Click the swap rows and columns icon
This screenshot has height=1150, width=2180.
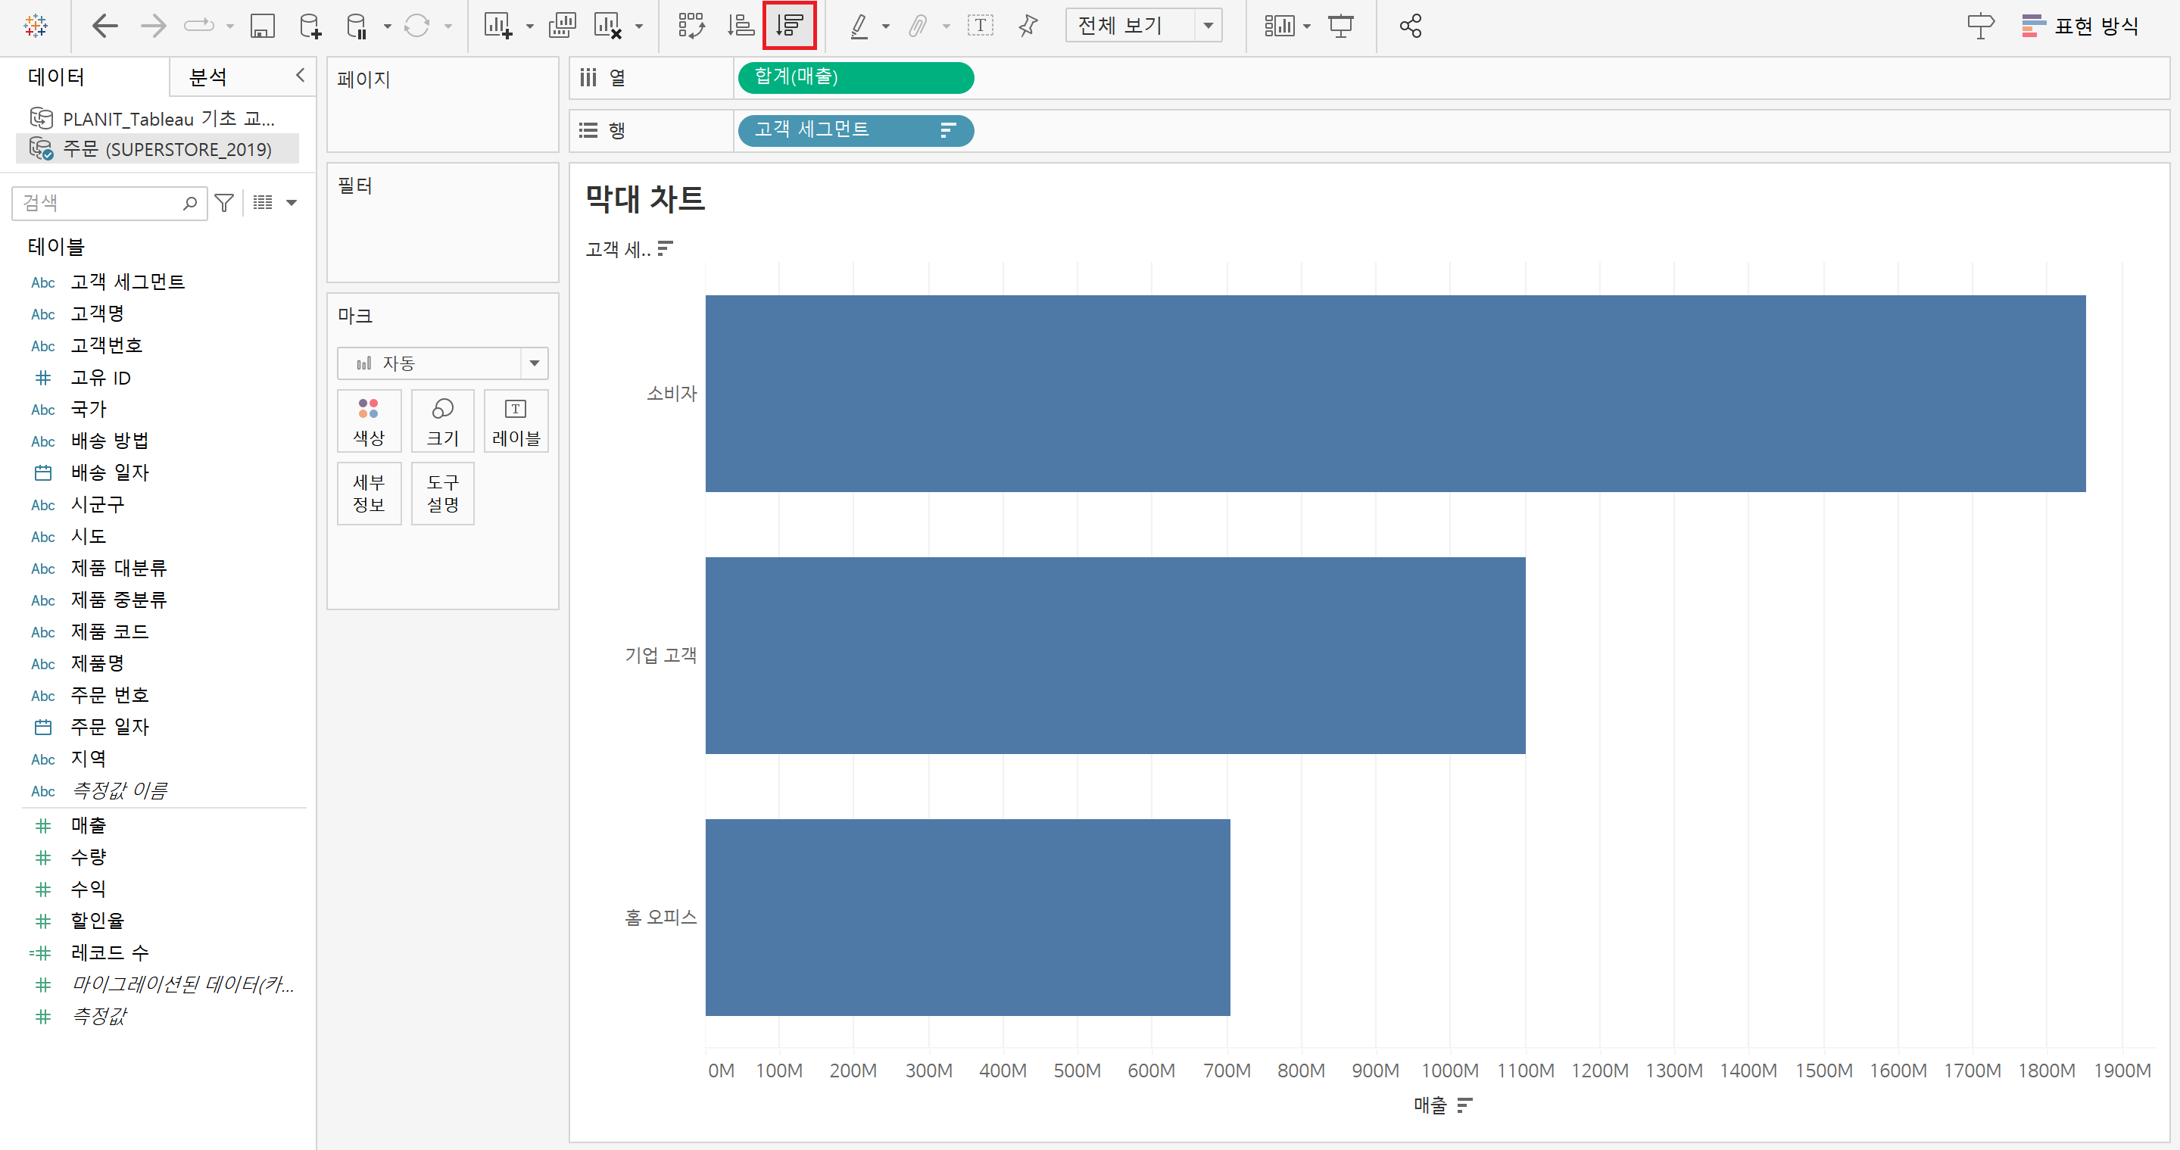[691, 26]
